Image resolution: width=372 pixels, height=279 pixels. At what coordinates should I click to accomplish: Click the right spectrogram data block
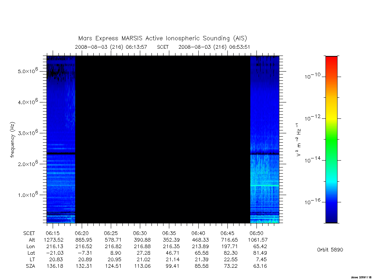264,139
